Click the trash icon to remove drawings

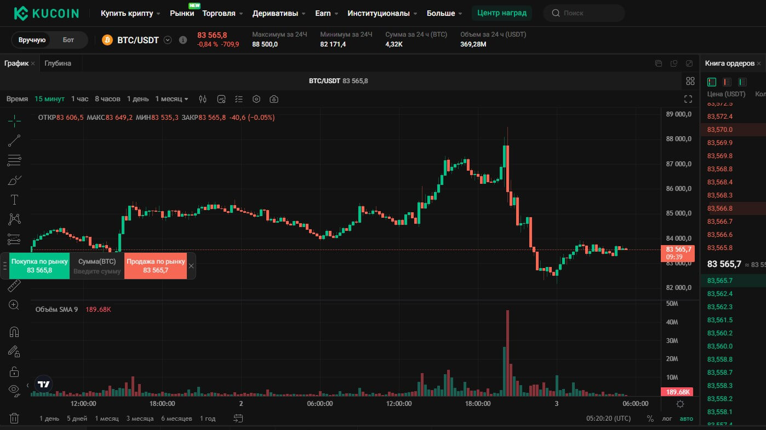point(14,418)
